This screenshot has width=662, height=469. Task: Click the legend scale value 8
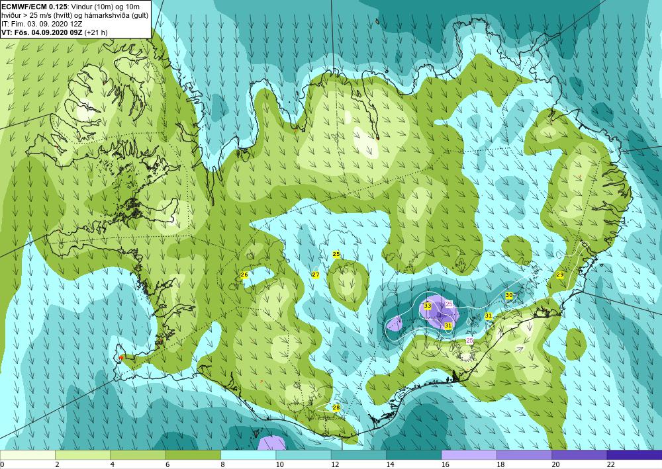pyautogui.click(x=222, y=464)
